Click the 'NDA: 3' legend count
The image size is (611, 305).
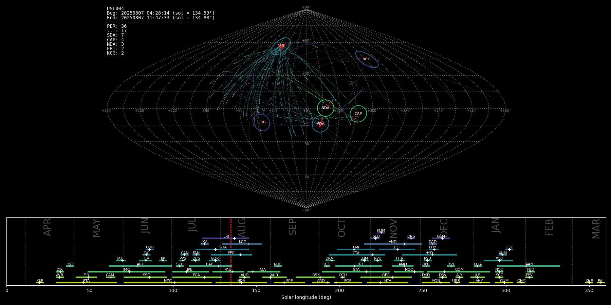click(x=115, y=44)
